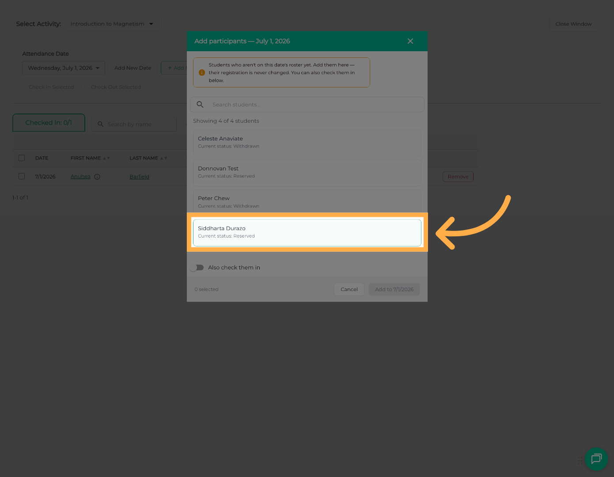Click the Checked In: 0/1 tab
614x477 pixels.
pyautogui.click(x=49, y=123)
